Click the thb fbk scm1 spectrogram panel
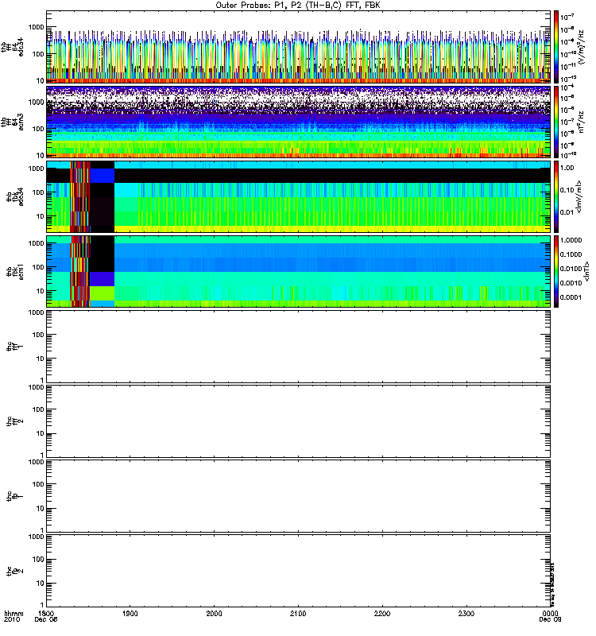This screenshot has height=636, width=596. point(299,271)
